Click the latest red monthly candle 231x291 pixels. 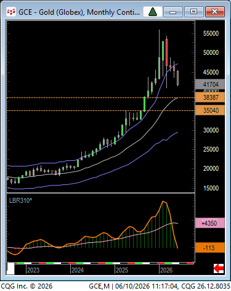click(177, 78)
